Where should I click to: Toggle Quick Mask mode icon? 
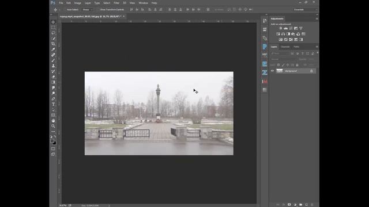tap(53, 148)
